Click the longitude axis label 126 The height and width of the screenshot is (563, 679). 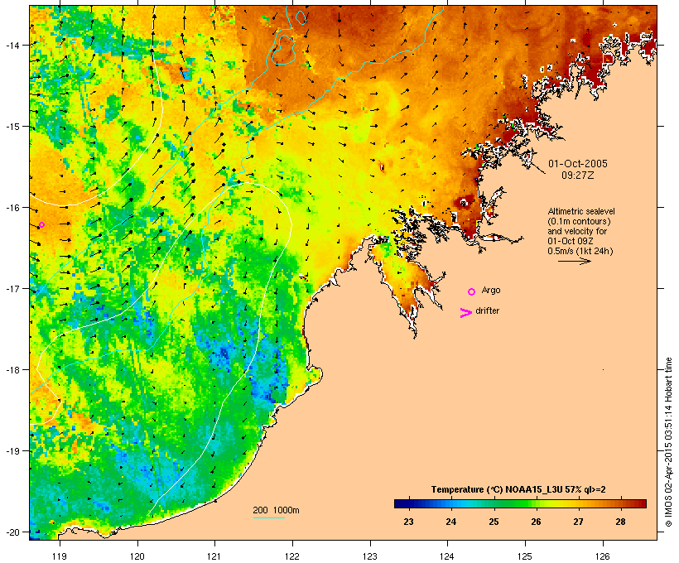602,556
